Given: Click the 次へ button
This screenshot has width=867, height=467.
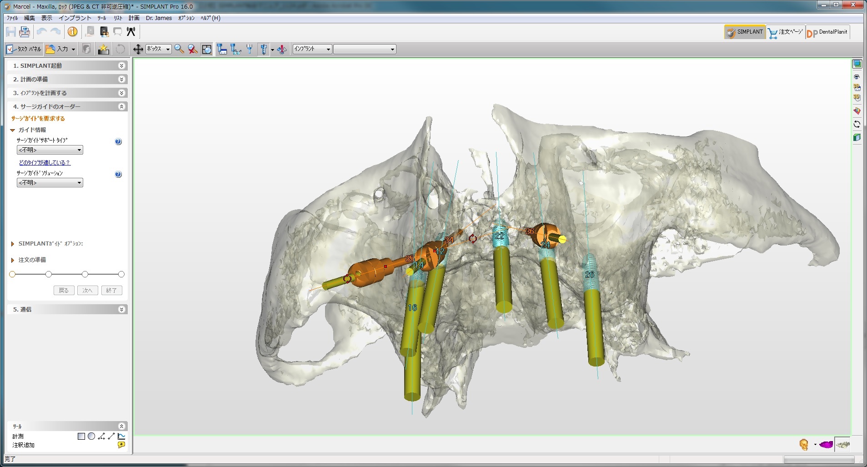Looking at the screenshot, I should pyautogui.click(x=88, y=290).
